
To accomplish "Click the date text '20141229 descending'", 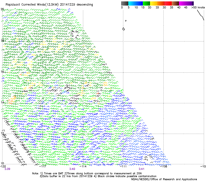I will (x=77, y=5).
